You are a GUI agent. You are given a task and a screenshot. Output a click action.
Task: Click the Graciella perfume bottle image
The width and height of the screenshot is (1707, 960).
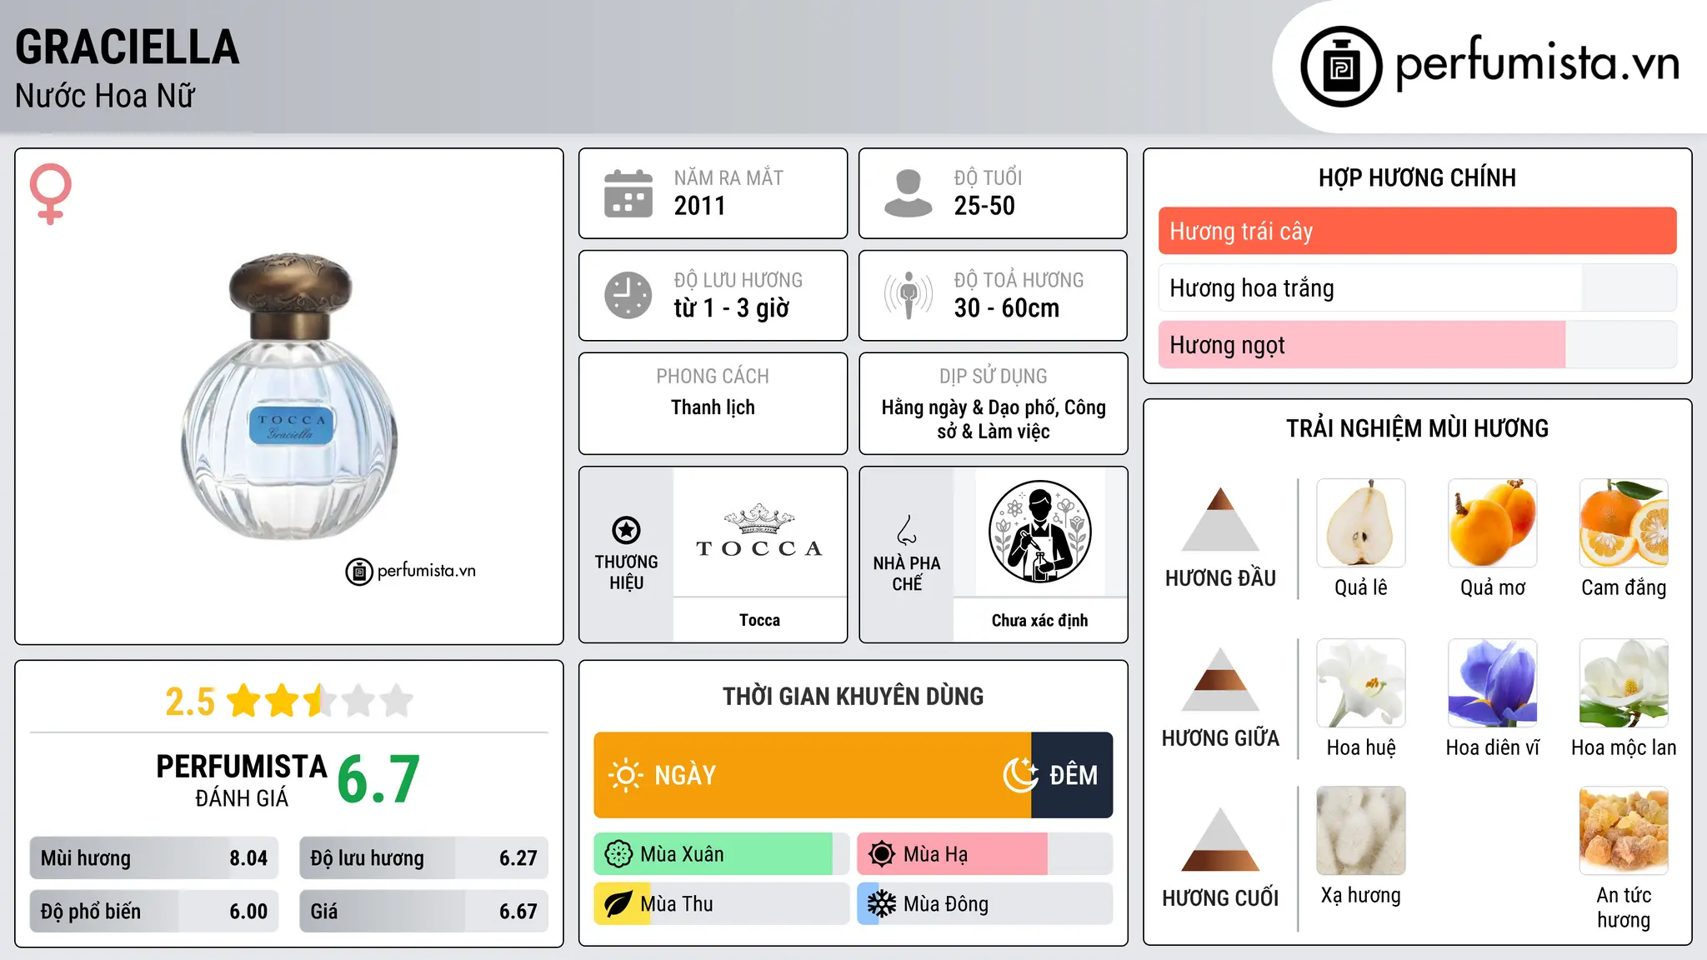pos(289,397)
